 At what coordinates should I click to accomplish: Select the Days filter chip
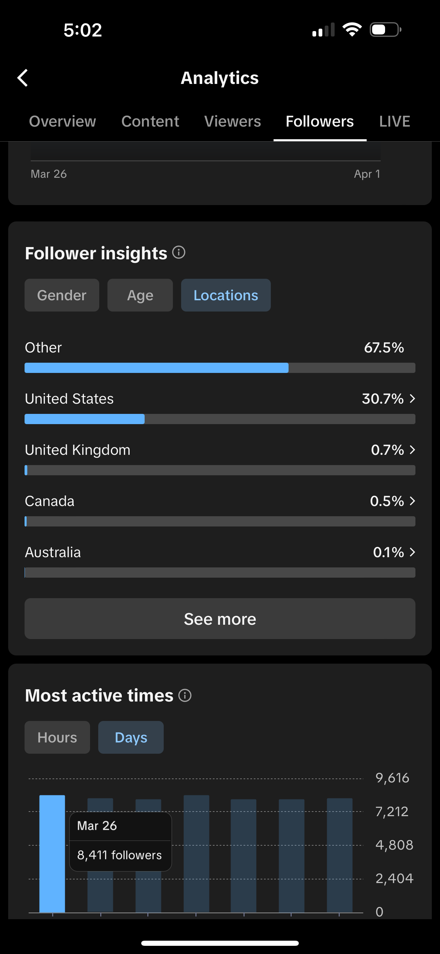(x=131, y=737)
